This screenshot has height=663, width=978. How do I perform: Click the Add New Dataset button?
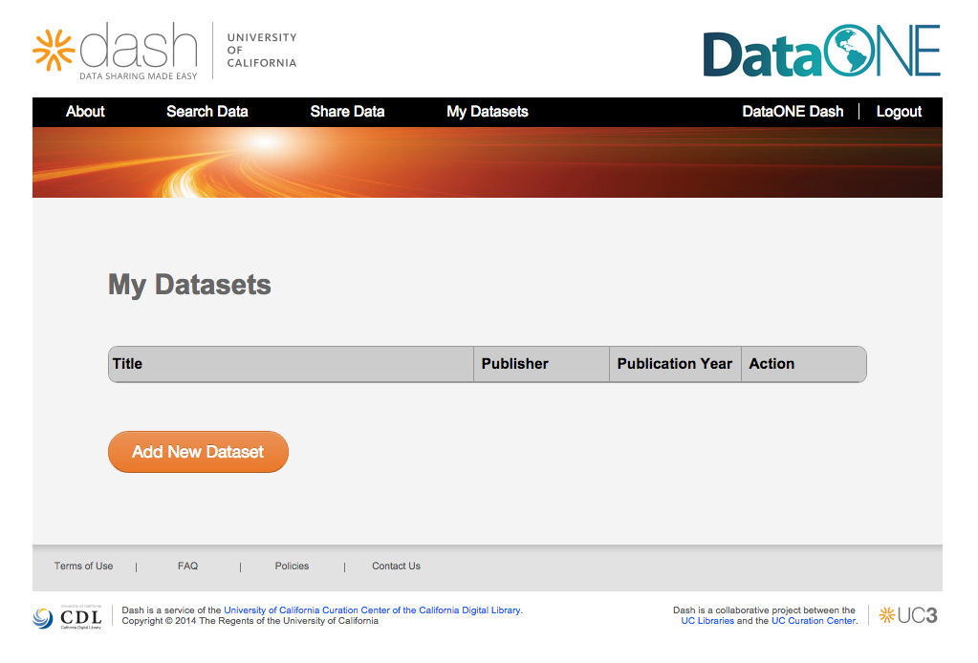(198, 452)
